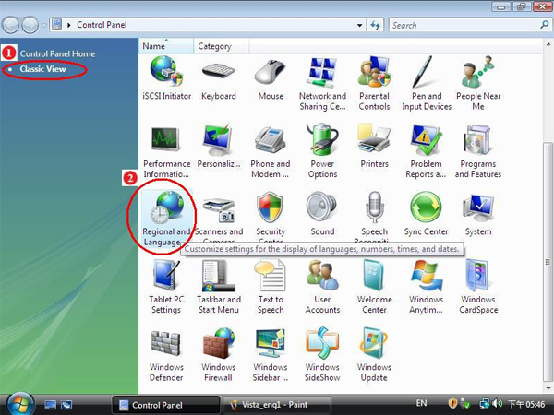Switch to Control Panel taskbar button

(x=165, y=405)
